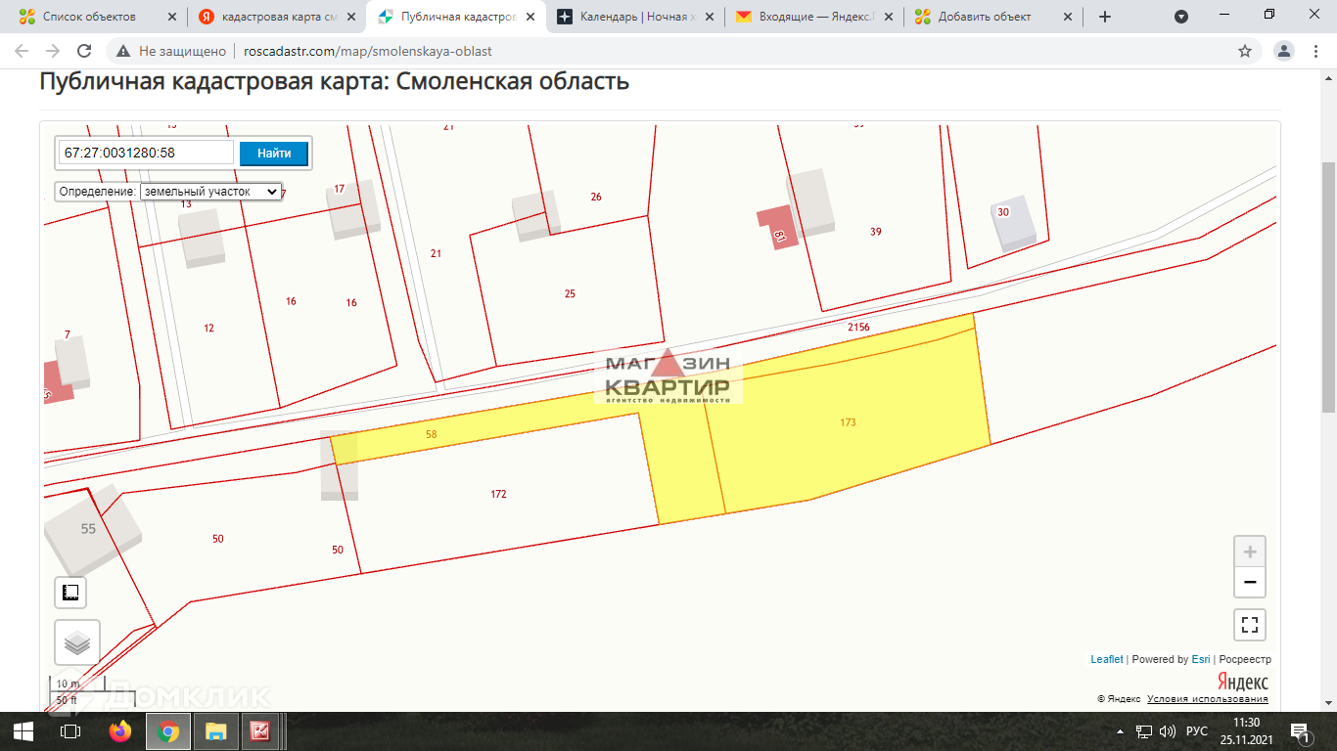Zoom out the map with minus button
The height and width of the screenshot is (751, 1337).
click(x=1250, y=583)
